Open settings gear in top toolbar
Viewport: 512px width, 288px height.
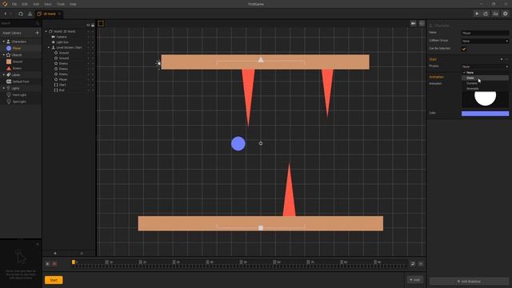(x=505, y=14)
